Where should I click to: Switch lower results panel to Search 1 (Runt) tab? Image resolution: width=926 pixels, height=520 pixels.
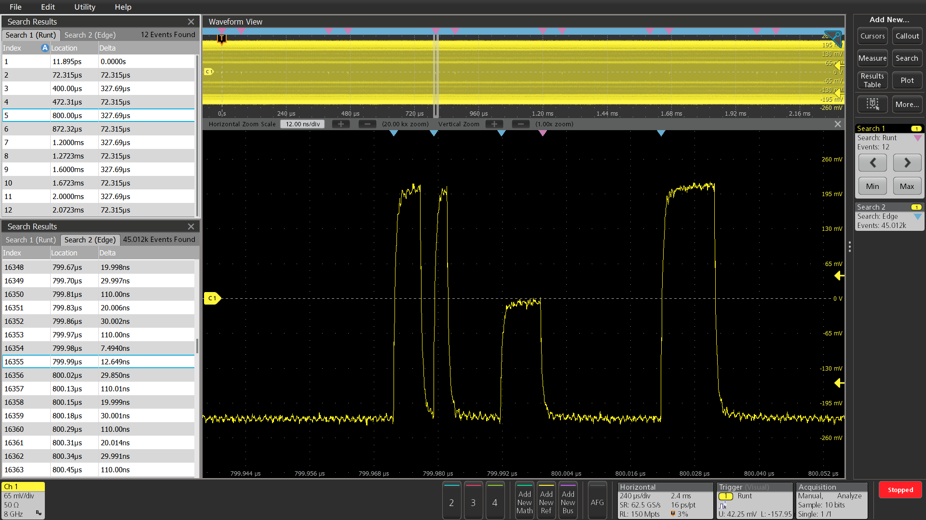click(30, 240)
